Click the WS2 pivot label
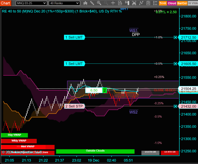 (134, 112)
